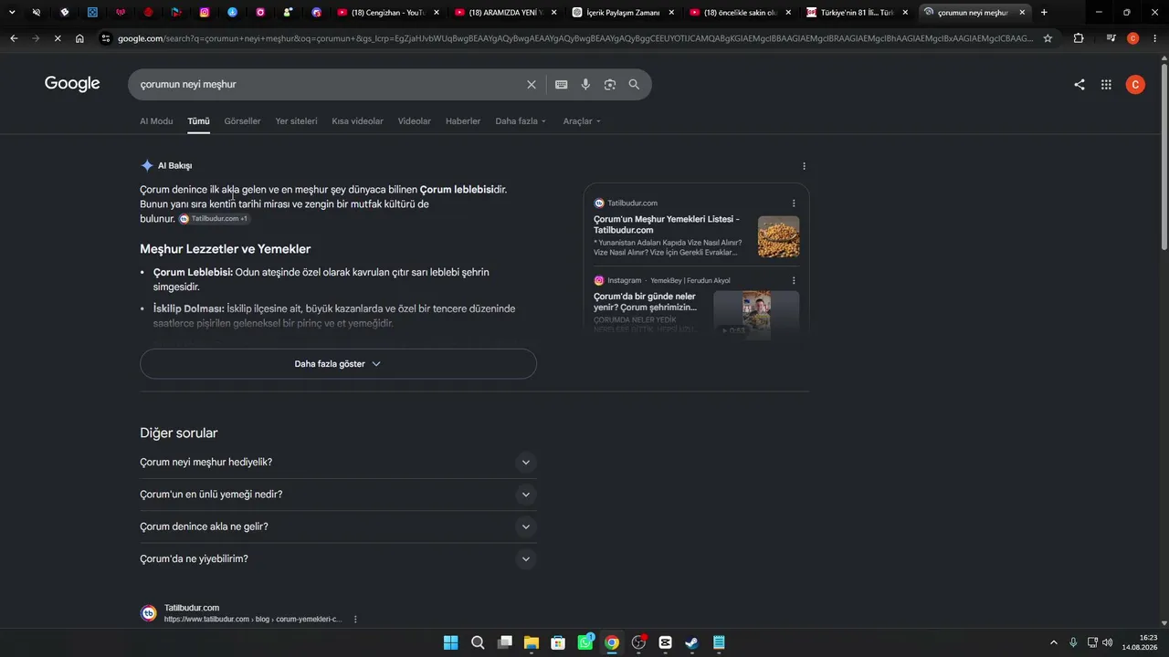Viewport: 1169px width, 657px height.
Task: Open the taskbar clock and date
Action: pos(1140,642)
